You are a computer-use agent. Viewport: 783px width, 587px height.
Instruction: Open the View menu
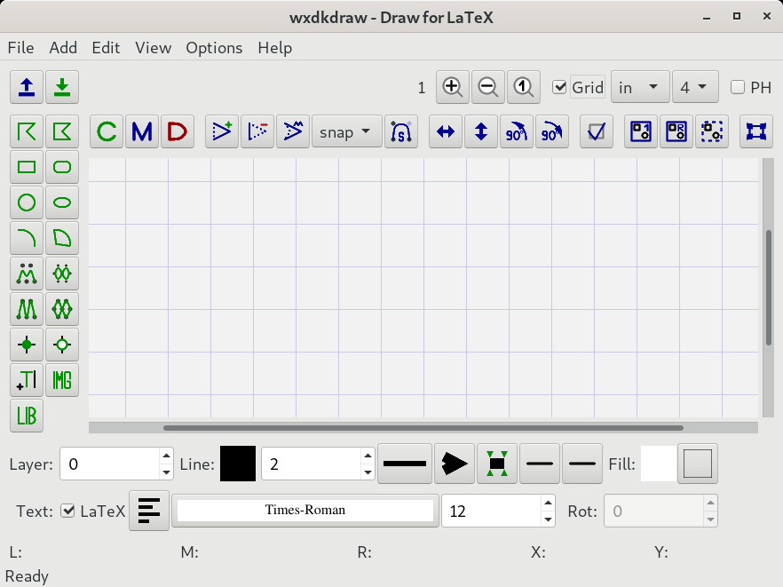153,48
